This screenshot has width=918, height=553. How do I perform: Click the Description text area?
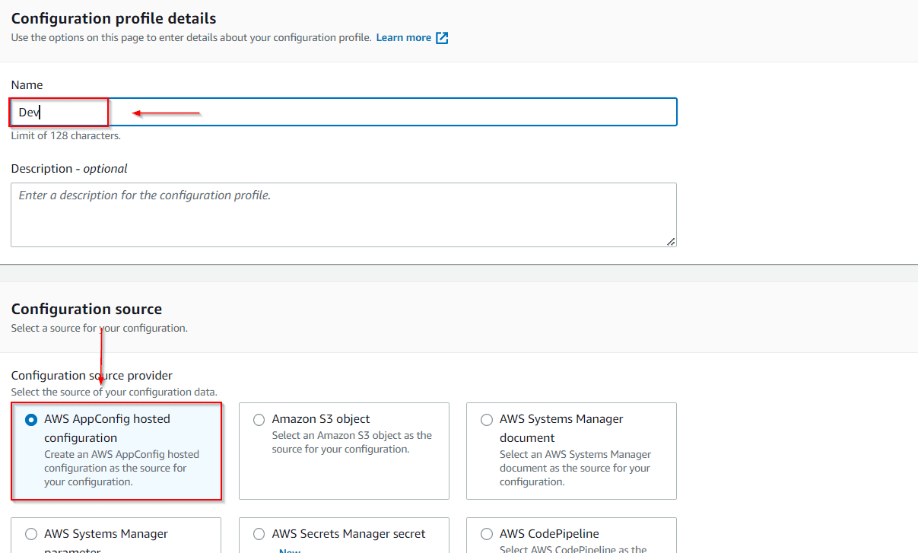pyautogui.click(x=342, y=213)
